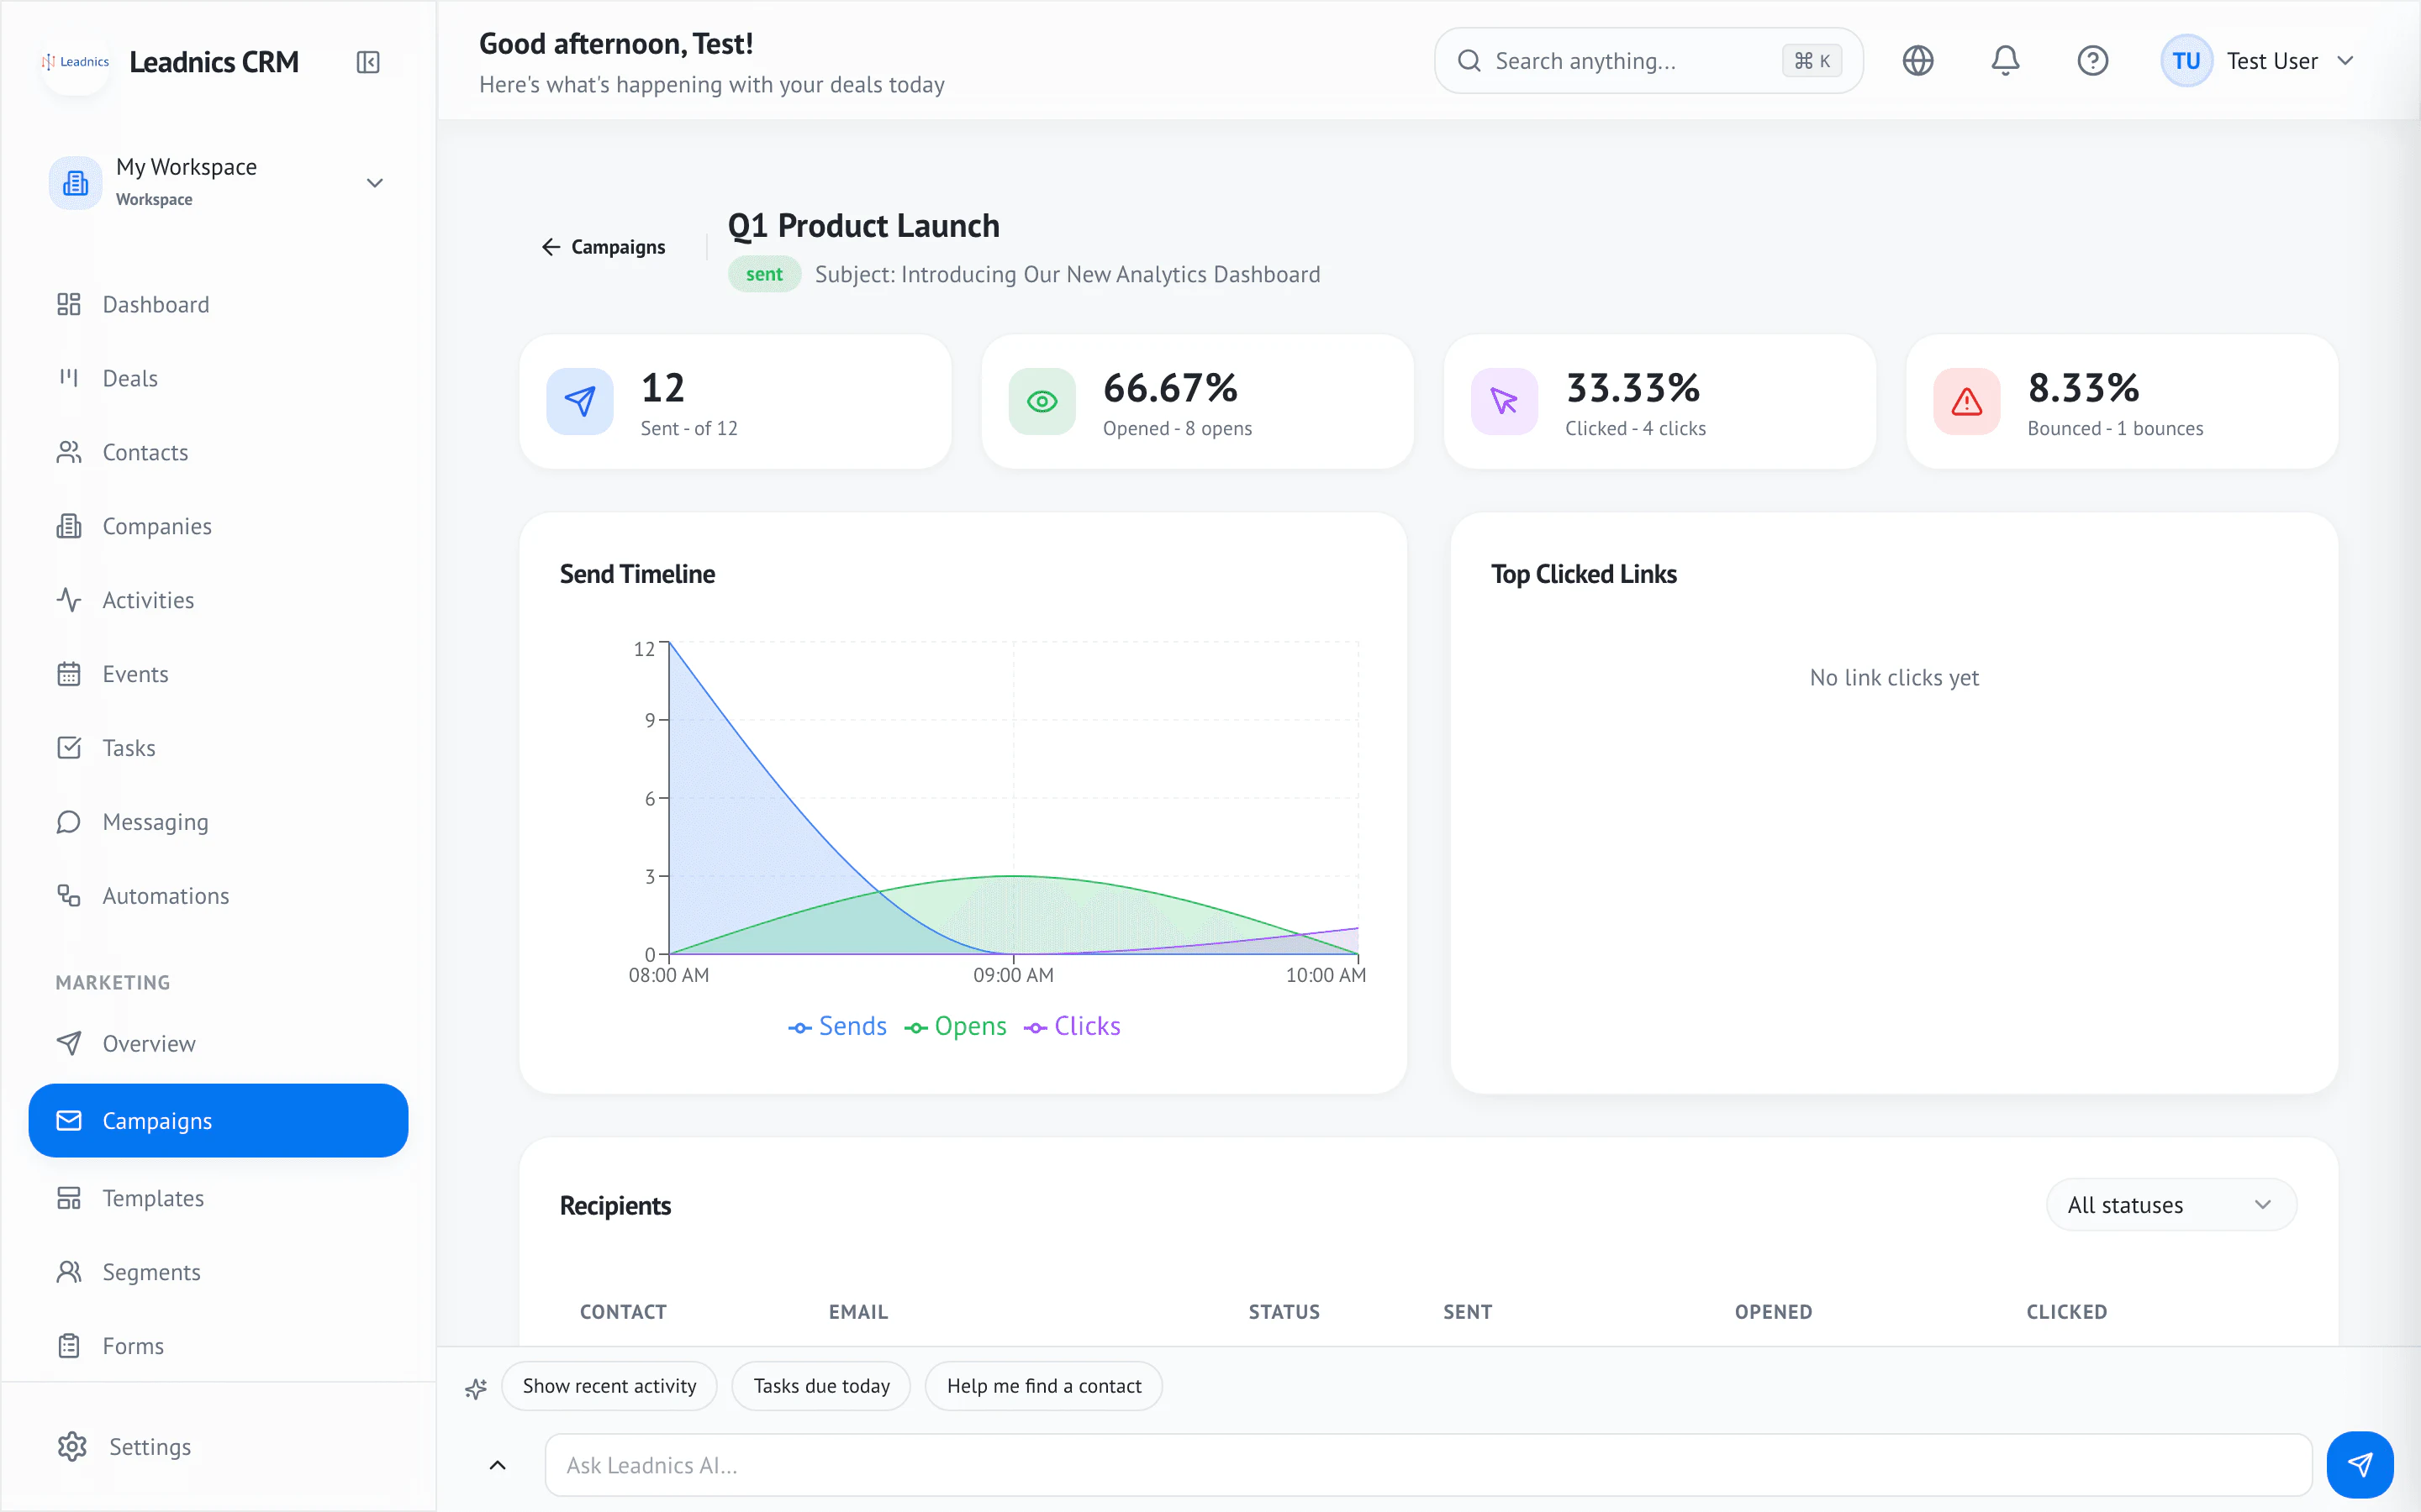Open Marketing Overview
The image size is (2421, 1512).
pyautogui.click(x=218, y=1044)
